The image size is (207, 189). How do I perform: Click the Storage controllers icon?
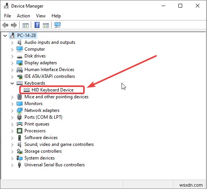click(20, 151)
